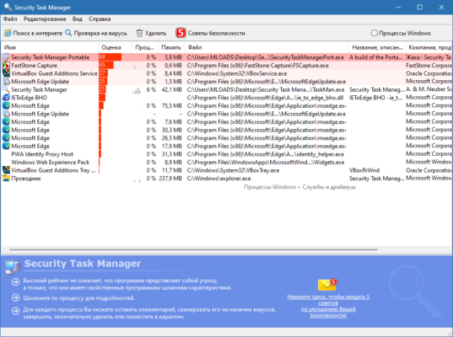Click the path C:\Windows\System32\VBoxService.exe

(237, 73)
